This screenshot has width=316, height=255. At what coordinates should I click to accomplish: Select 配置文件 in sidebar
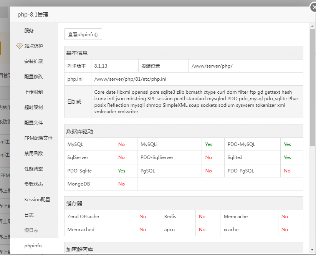34,123
